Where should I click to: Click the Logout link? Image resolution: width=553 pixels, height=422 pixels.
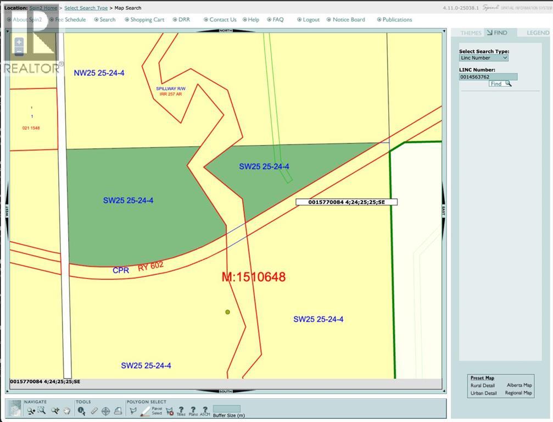pyautogui.click(x=311, y=20)
